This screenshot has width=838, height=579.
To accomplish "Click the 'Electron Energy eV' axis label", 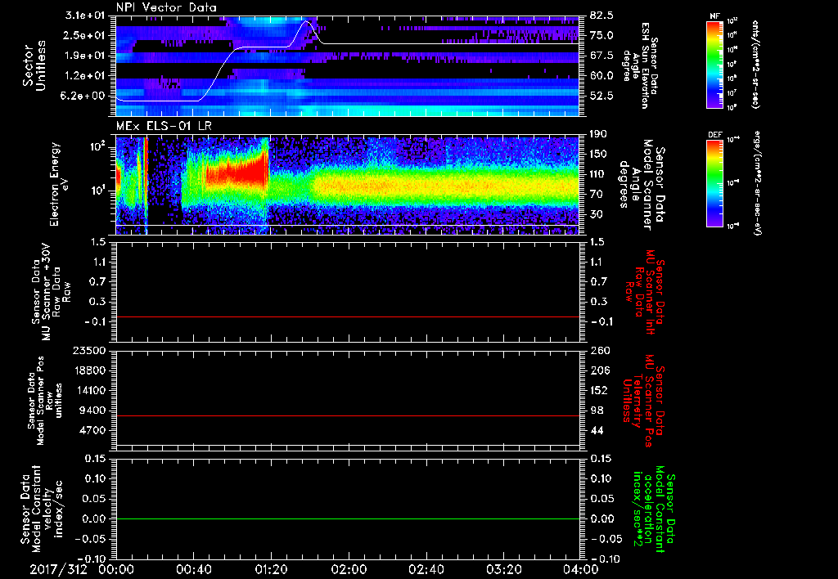I will pos(61,184).
